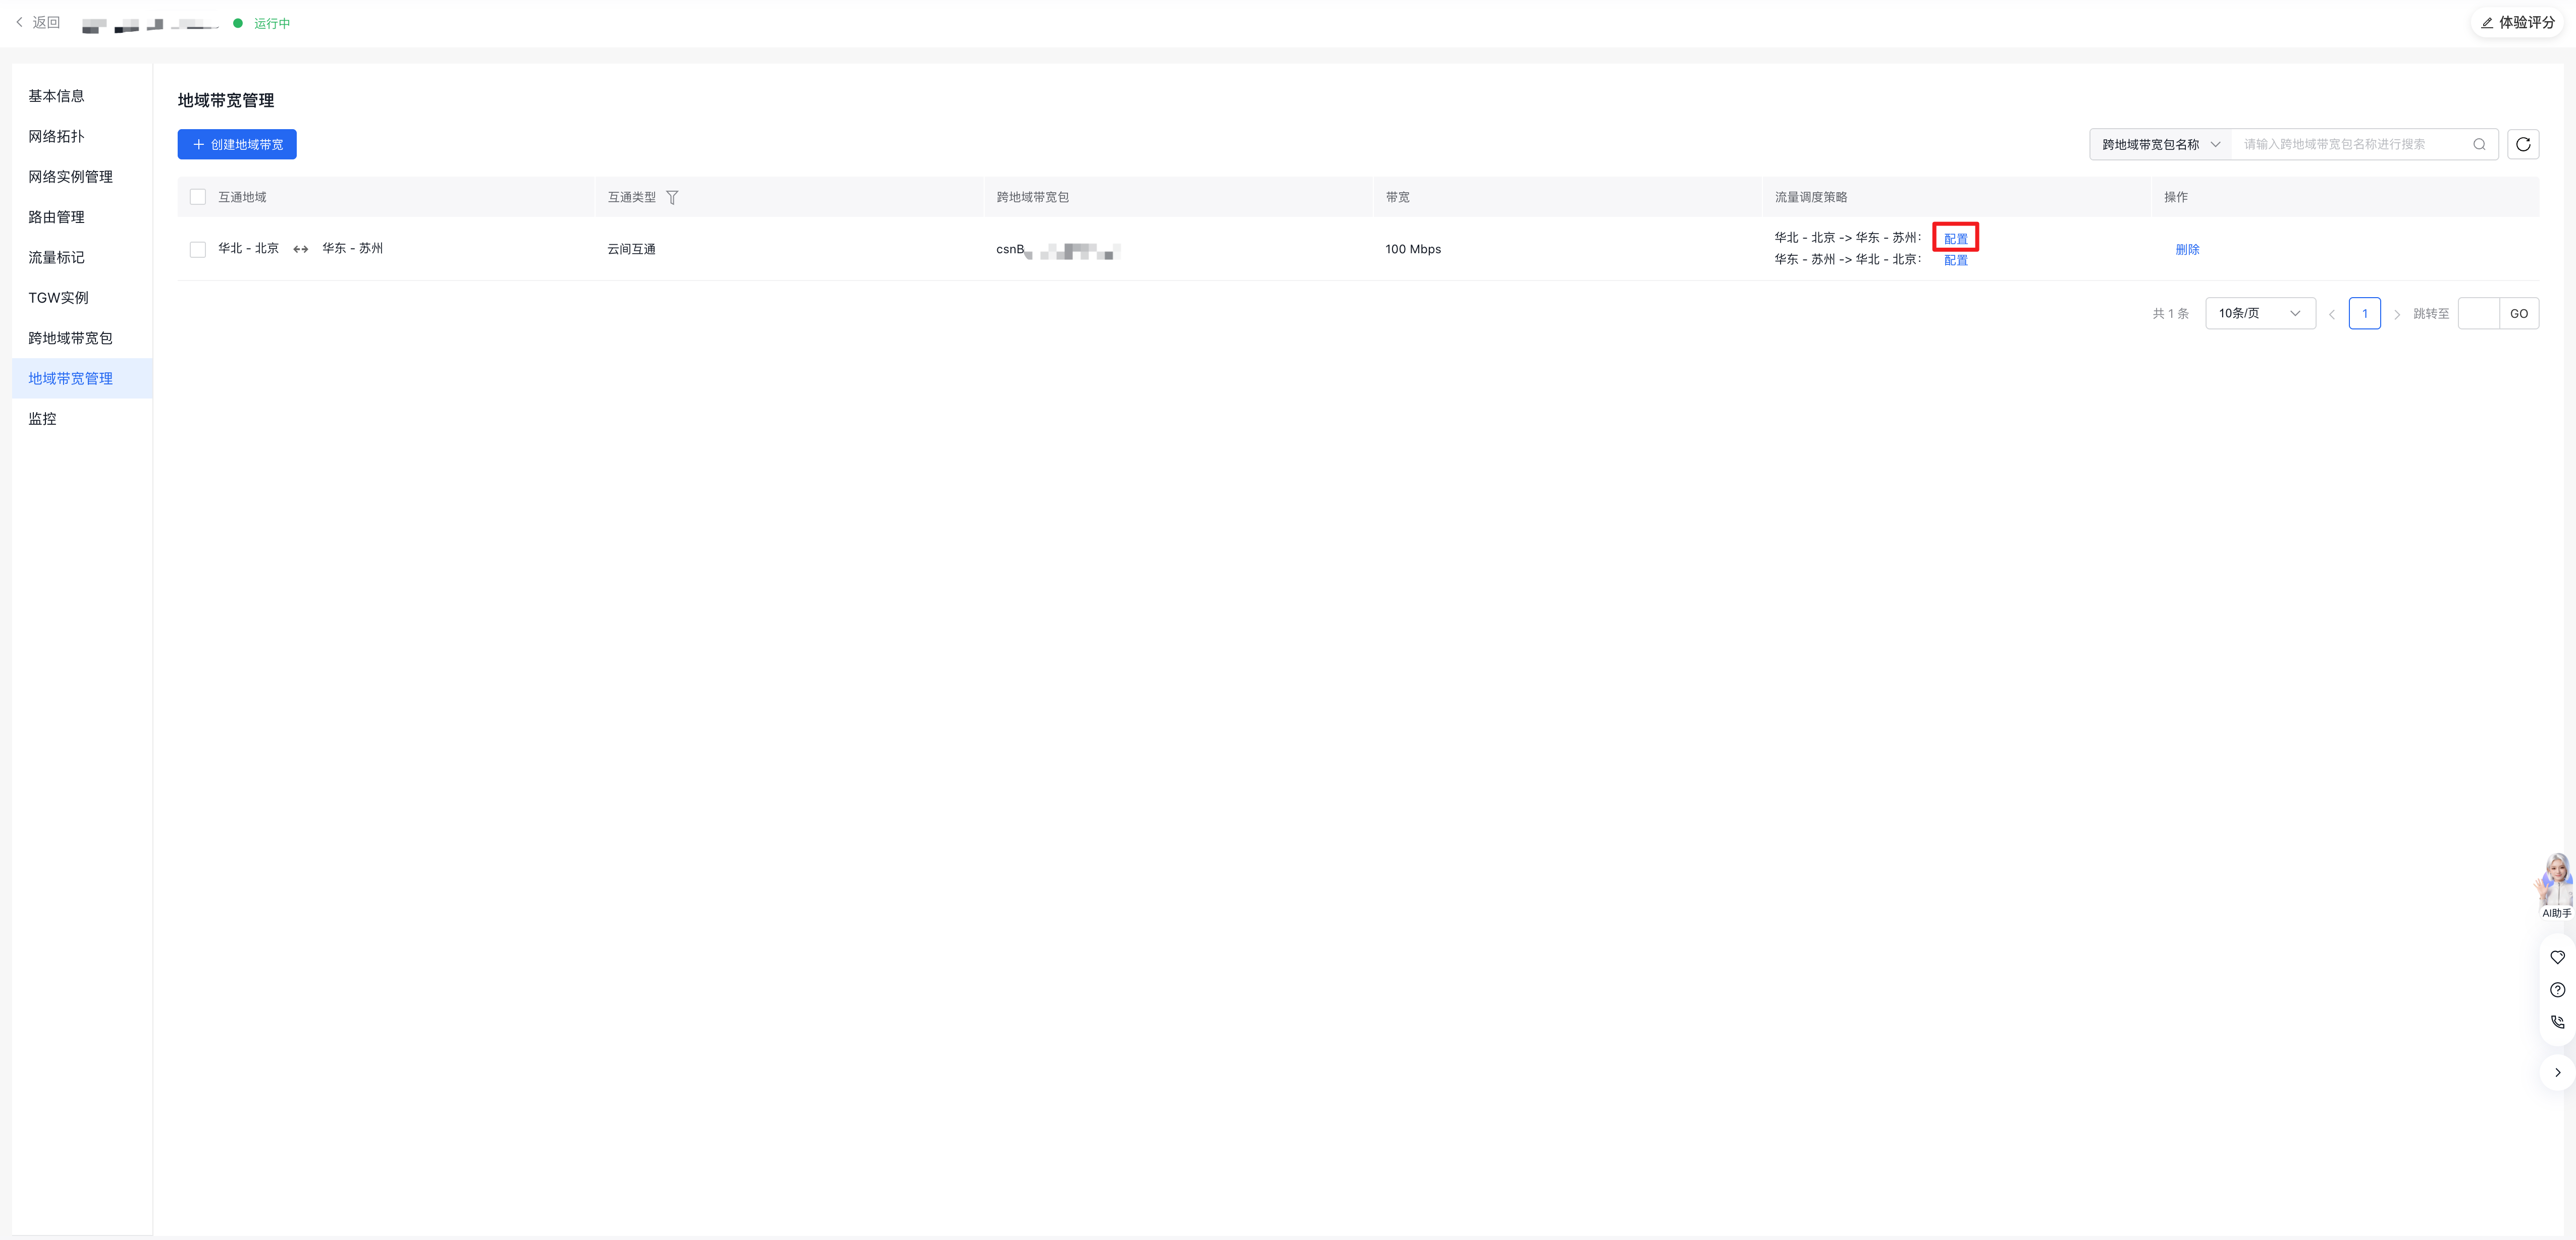The height and width of the screenshot is (1240, 2576).
Task: Click the 华东 - 苏州 region text
Action: pos(352,248)
